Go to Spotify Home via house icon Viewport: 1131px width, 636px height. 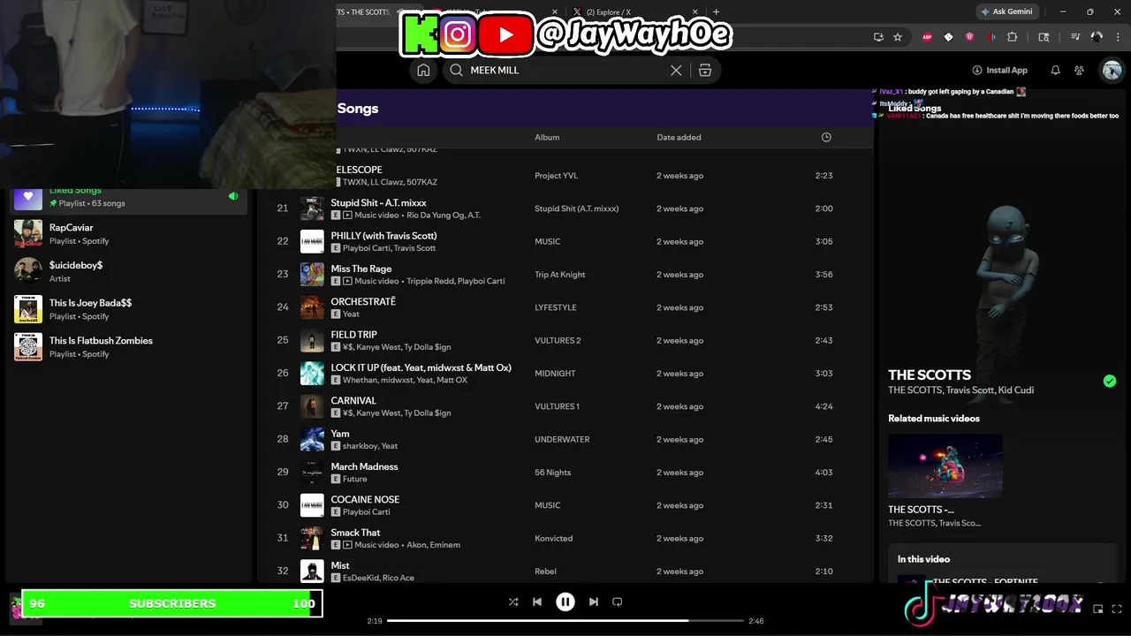[x=423, y=70]
